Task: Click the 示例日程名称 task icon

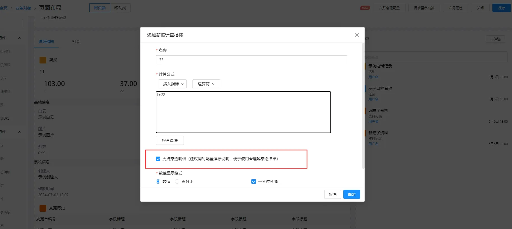Action: tap(365, 89)
